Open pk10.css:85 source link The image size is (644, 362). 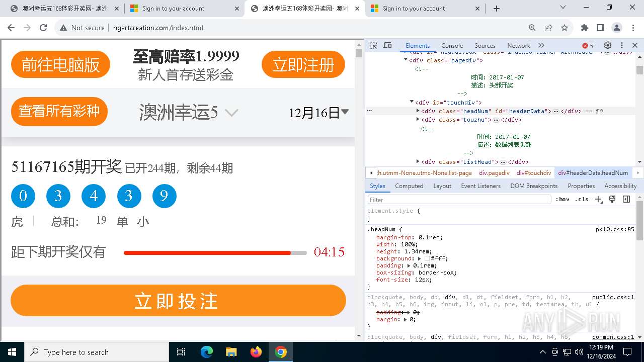(615, 229)
